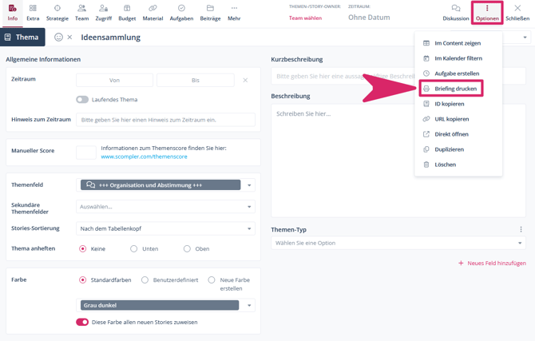Select Duplizieren in the options menu
Image resolution: width=535 pixels, height=341 pixels.
tap(449, 149)
